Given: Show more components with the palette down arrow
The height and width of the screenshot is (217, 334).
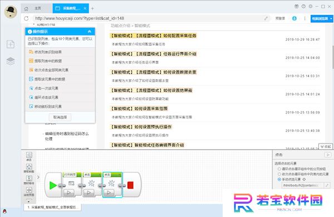Looking at the screenshot, I should [29, 201].
